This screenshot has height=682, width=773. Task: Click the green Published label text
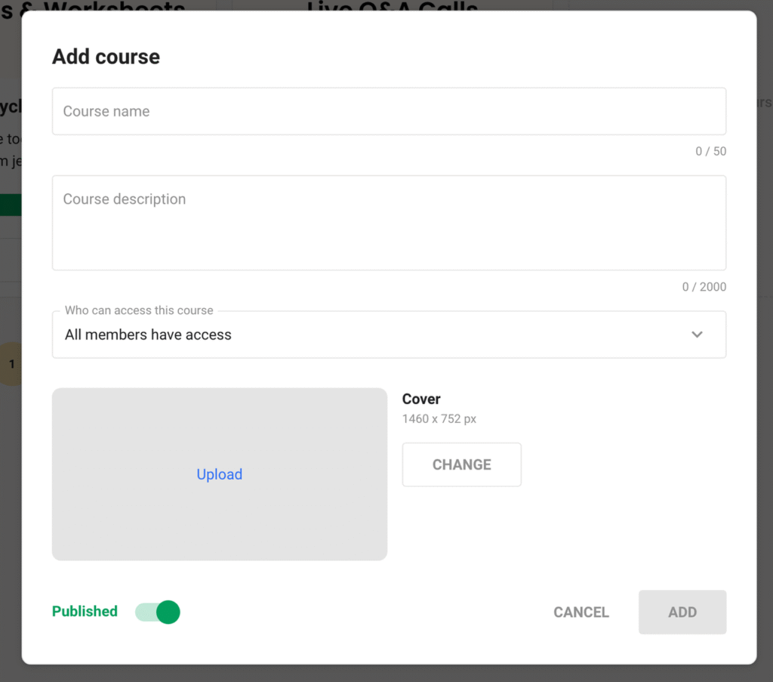click(85, 612)
